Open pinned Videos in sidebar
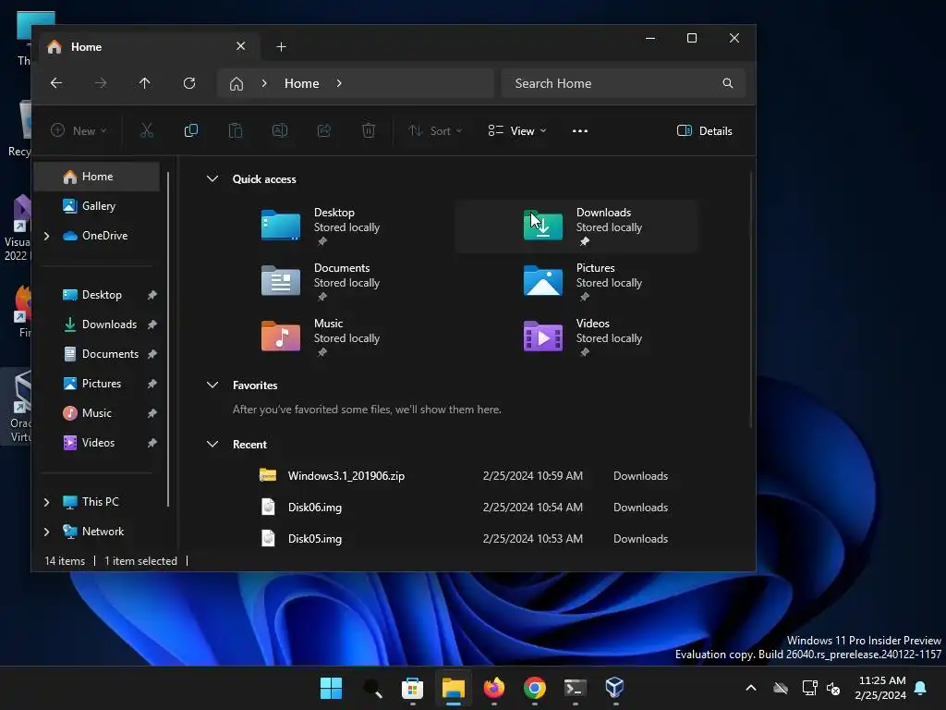946x710 pixels. point(97,443)
